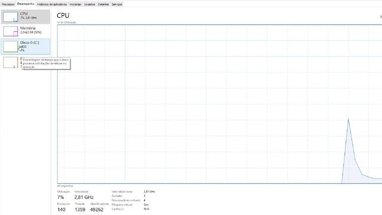The height and width of the screenshot is (215, 382).
Task: Click the 140 Processos count
Action: point(61,210)
